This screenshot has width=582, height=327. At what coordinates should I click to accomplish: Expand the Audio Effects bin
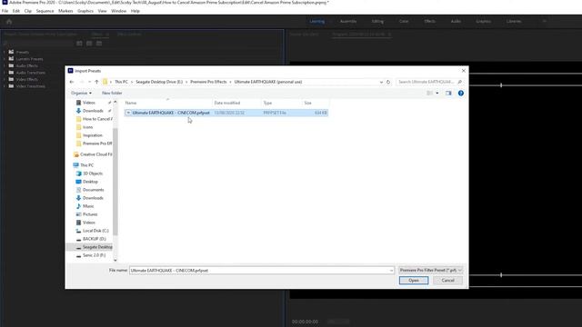4,65
